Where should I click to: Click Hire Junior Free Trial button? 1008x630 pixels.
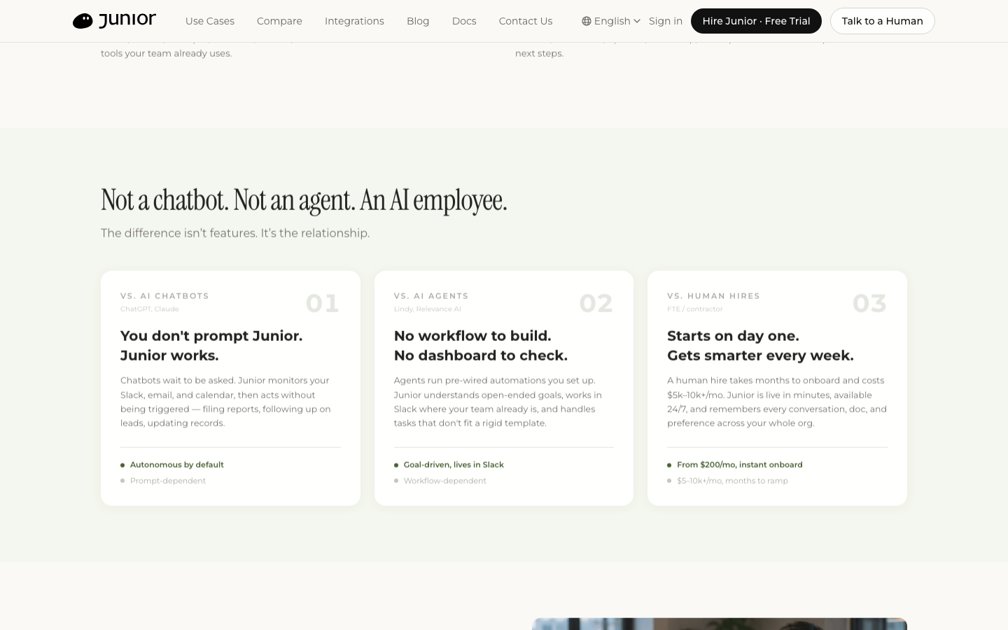(x=756, y=21)
